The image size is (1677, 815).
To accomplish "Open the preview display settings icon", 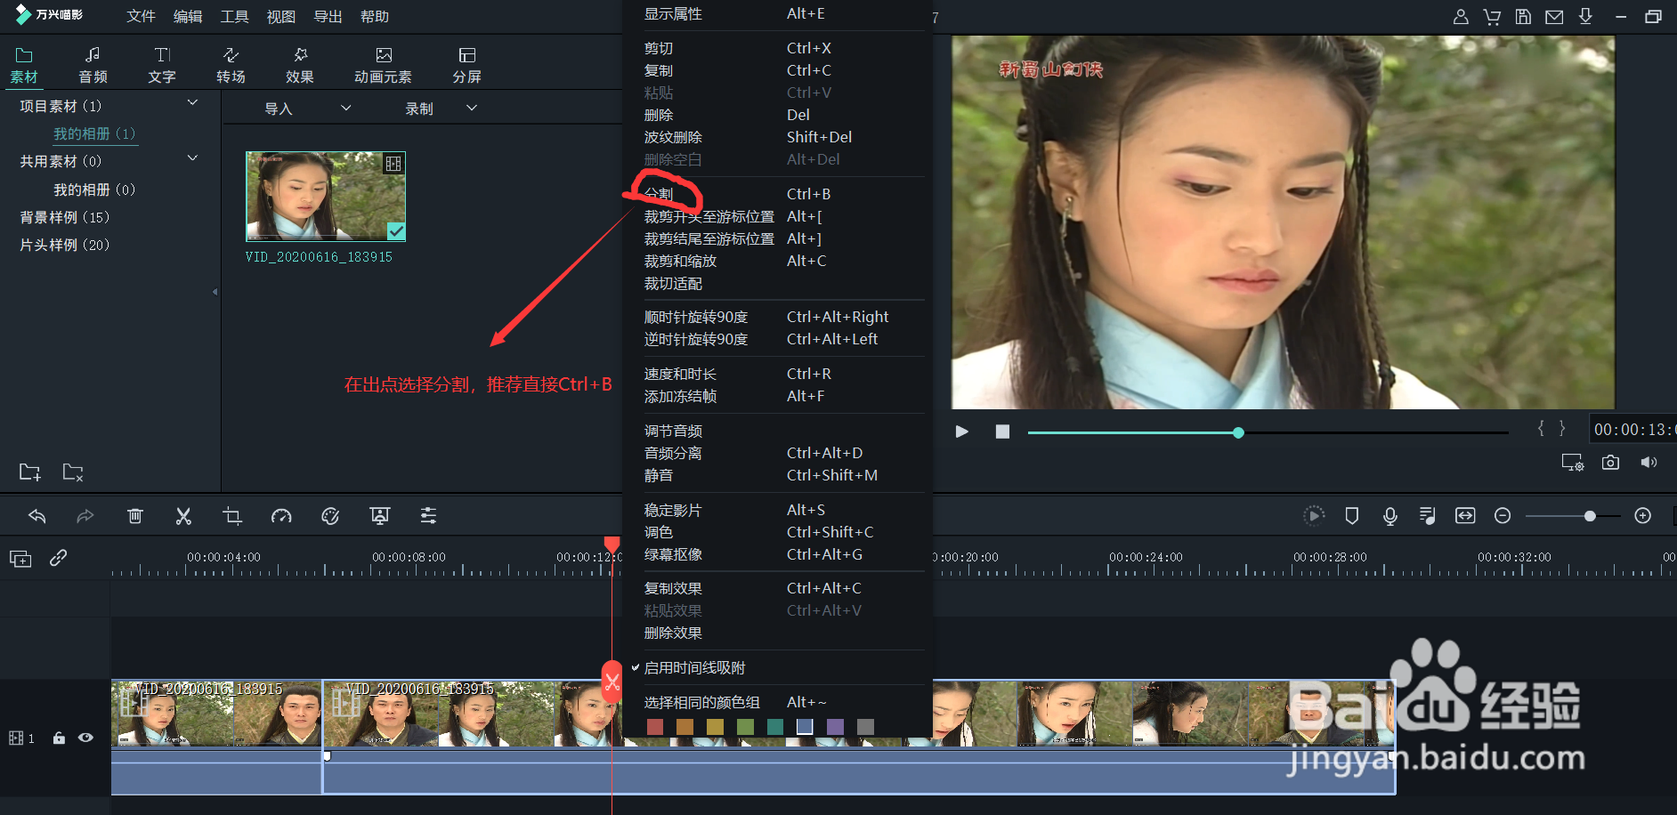I will (1573, 463).
